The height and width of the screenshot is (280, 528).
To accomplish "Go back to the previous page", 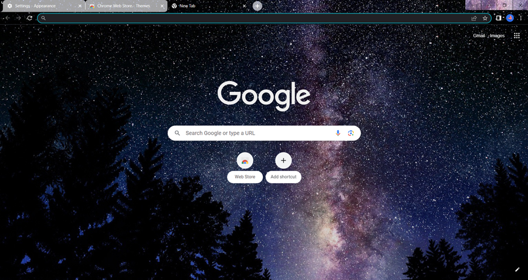I will click(8, 18).
